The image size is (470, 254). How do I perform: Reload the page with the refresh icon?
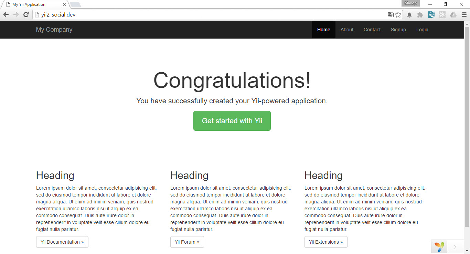tap(26, 14)
